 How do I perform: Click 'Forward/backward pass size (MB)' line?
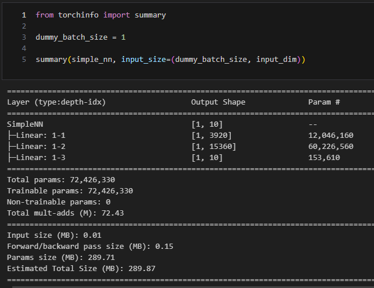click(x=90, y=247)
